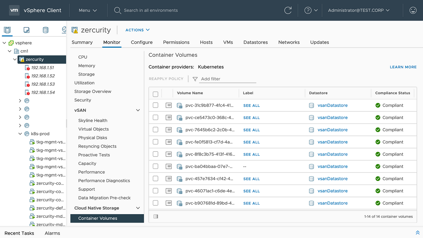Collapse the Cloud Native Storage section

(138, 208)
